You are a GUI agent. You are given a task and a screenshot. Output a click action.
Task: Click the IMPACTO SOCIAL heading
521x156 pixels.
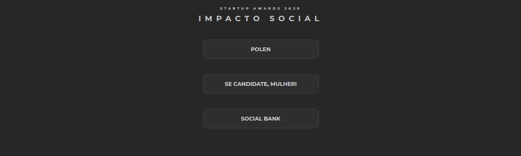pyautogui.click(x=260, y=19)
